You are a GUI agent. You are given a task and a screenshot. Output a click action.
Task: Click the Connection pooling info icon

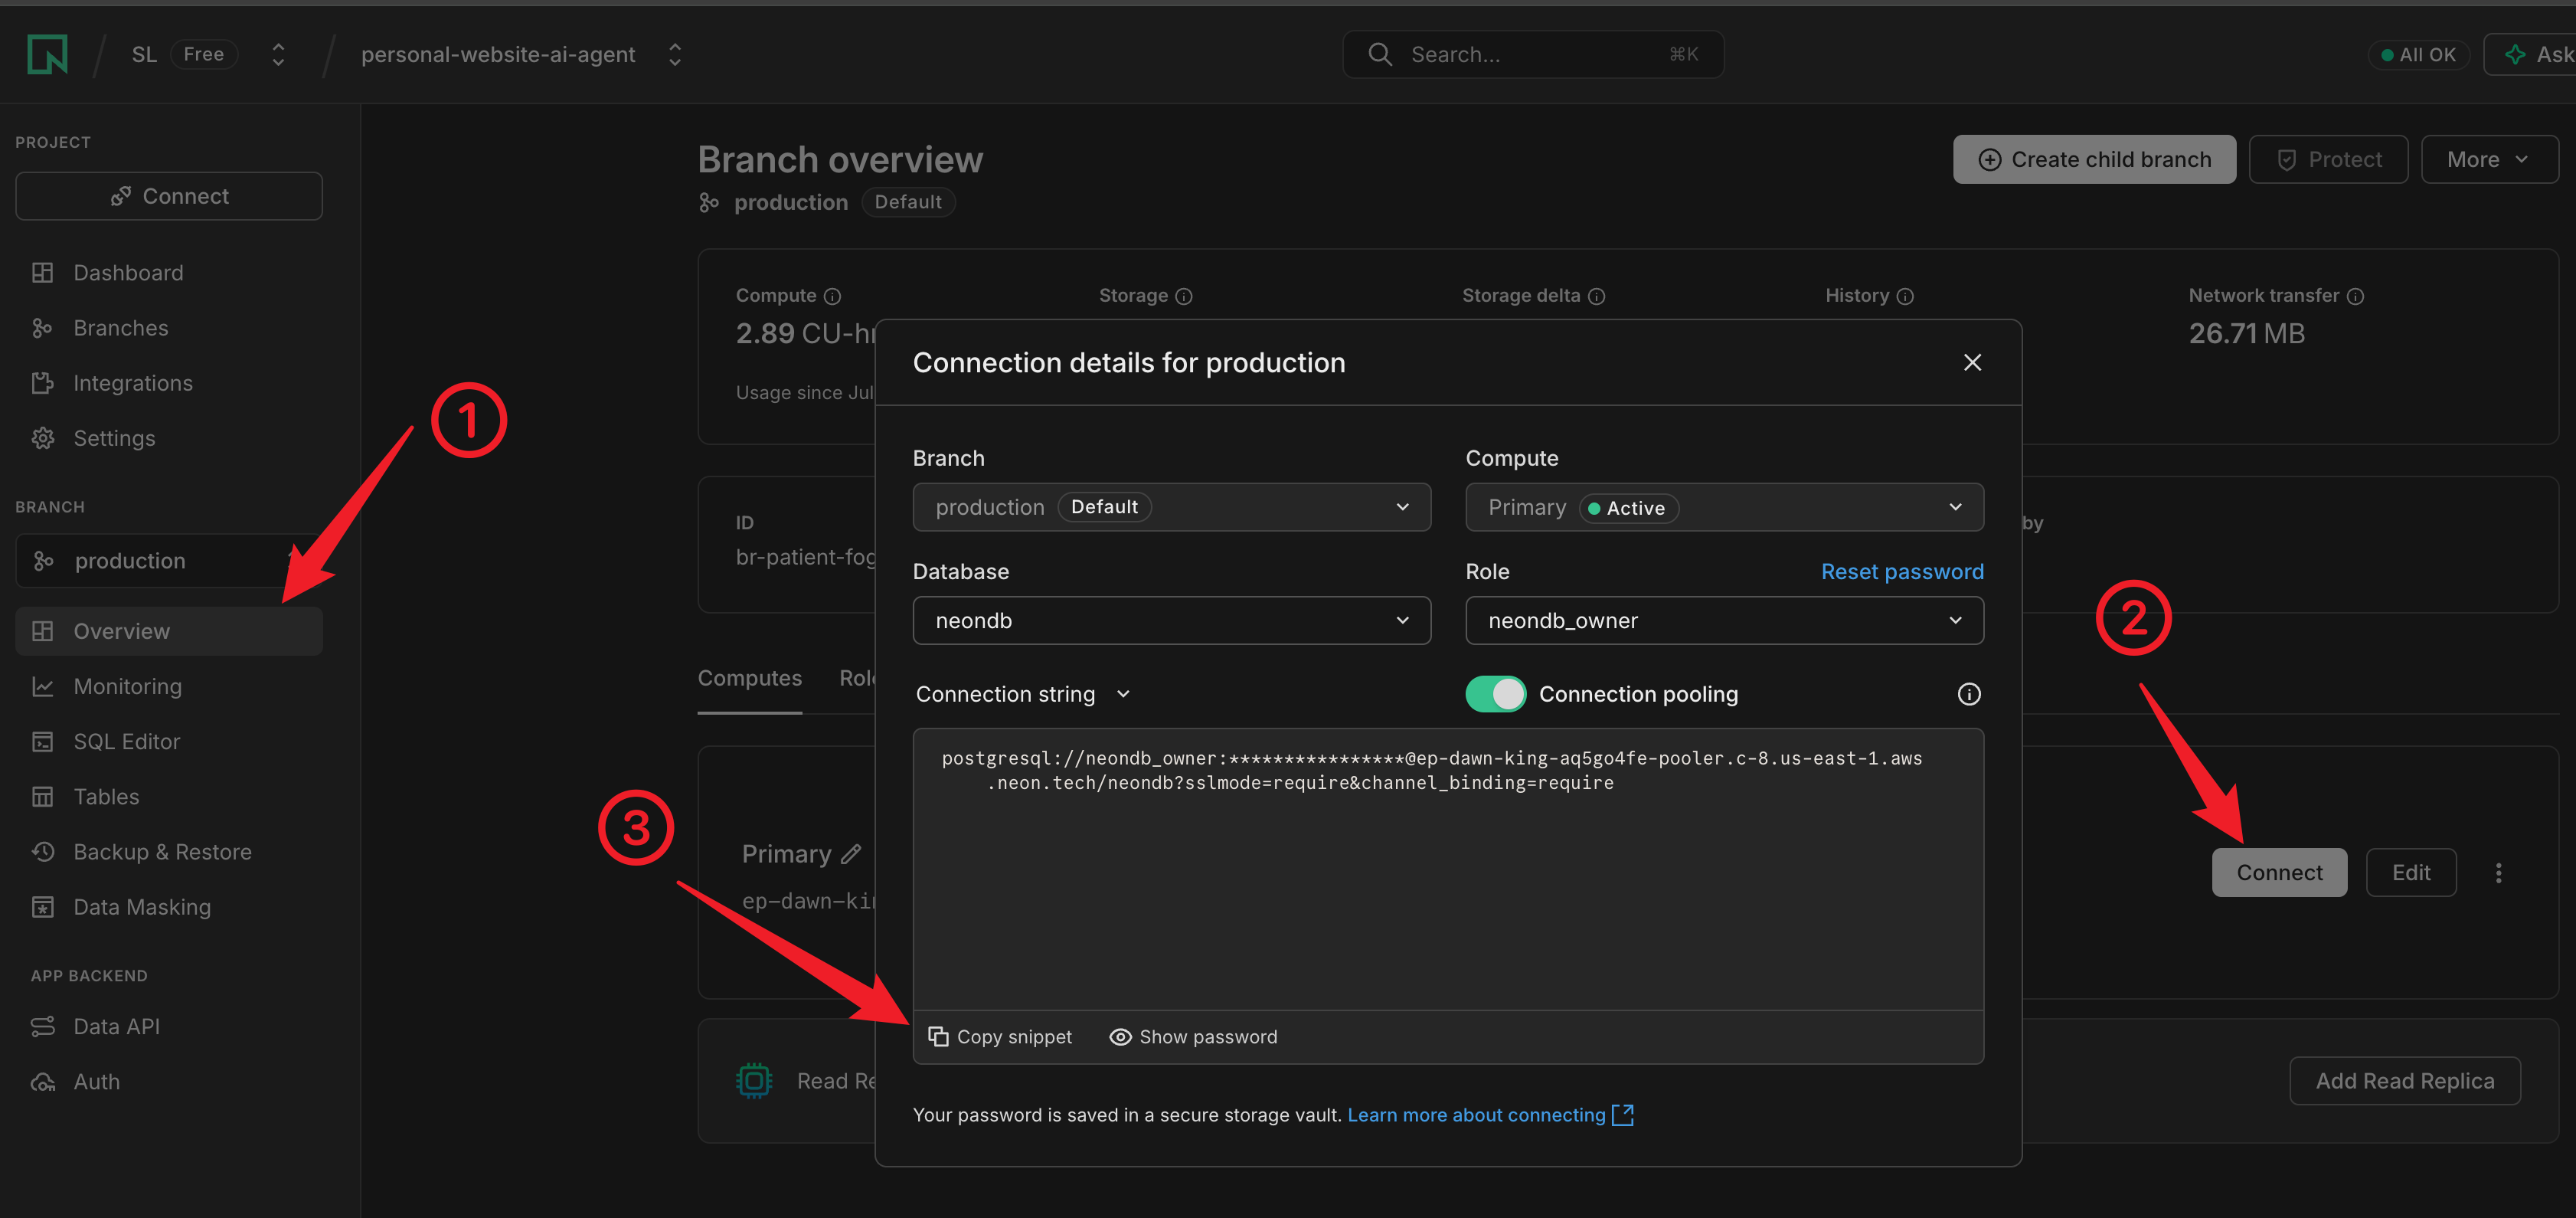pyautogui.click(x=1968, y=694)
